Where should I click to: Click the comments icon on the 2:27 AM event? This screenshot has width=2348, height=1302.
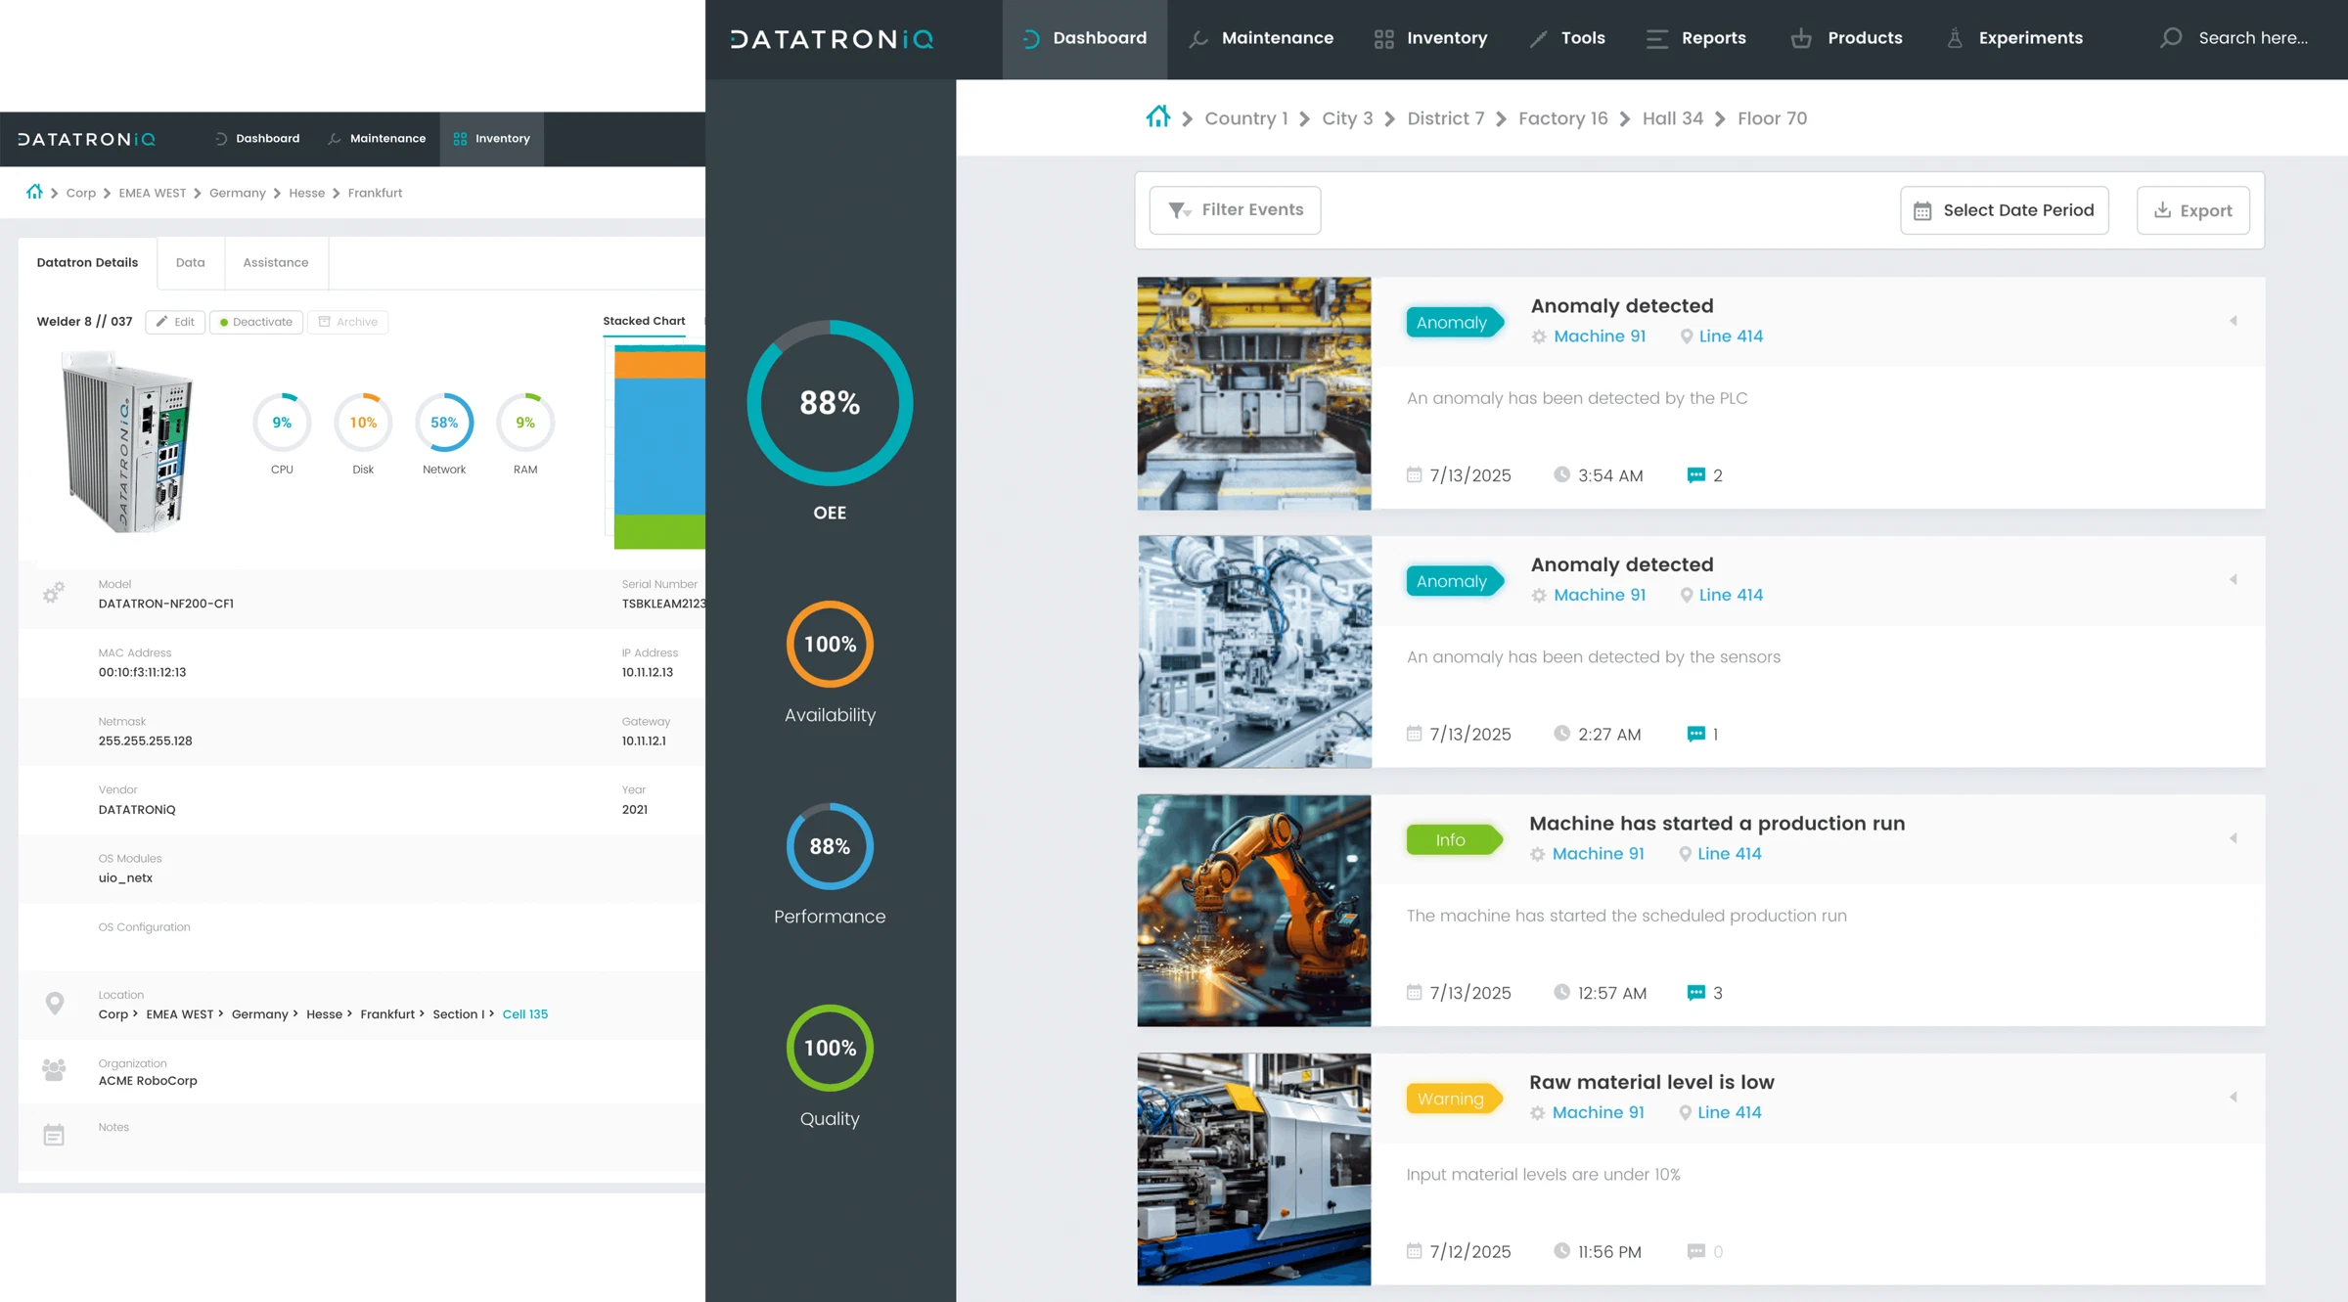(x=1696, y=734)
